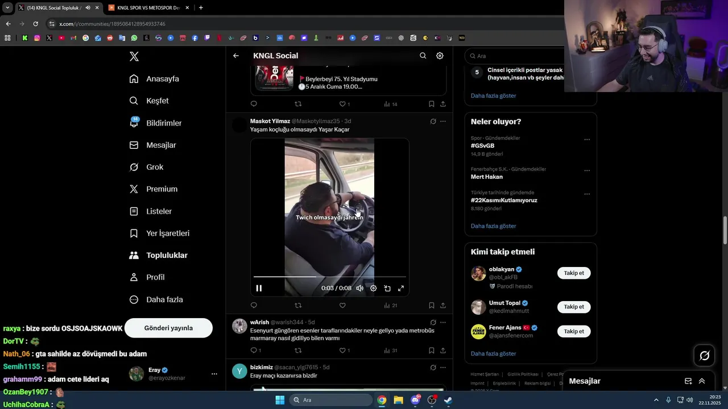Screen dimensions: 728x409
Task: Open #GSvGB trend
Action: (482, 145)
